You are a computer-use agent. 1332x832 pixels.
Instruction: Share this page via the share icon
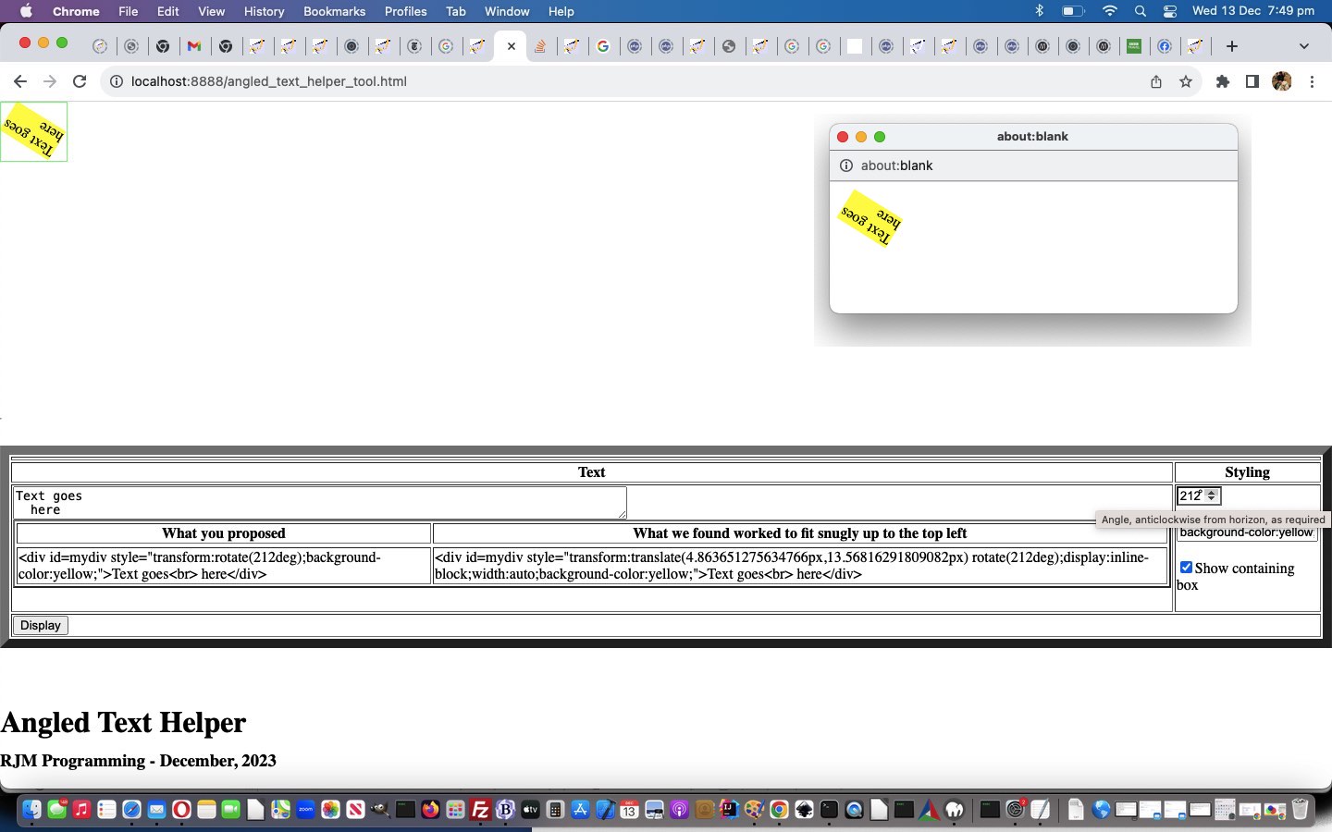(x=1156, y=81)
